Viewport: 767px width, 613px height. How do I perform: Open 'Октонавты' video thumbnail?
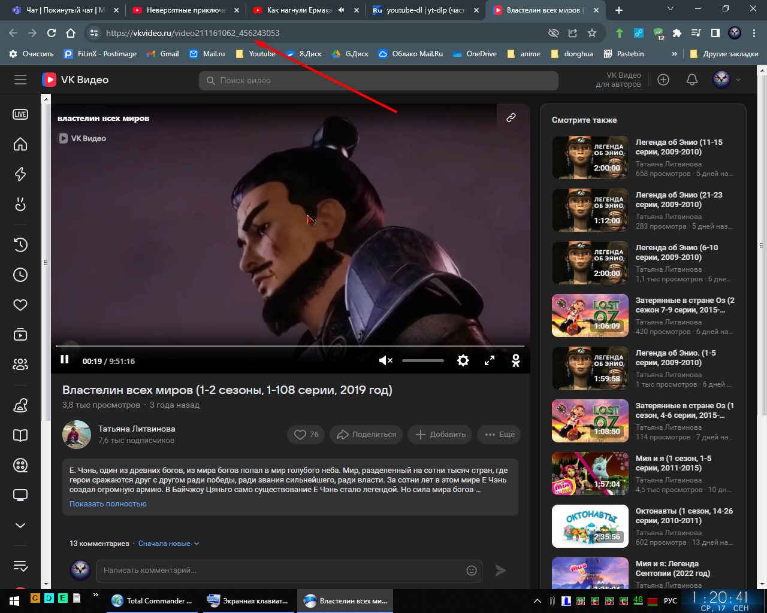pos(590,526)
